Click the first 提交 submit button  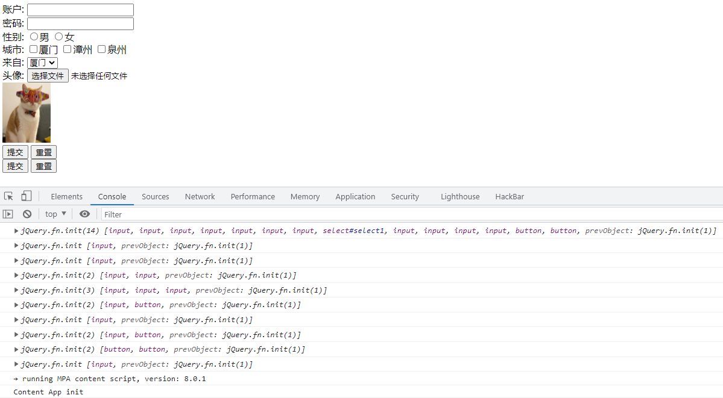pyautogui.click(x=15, y=152)
